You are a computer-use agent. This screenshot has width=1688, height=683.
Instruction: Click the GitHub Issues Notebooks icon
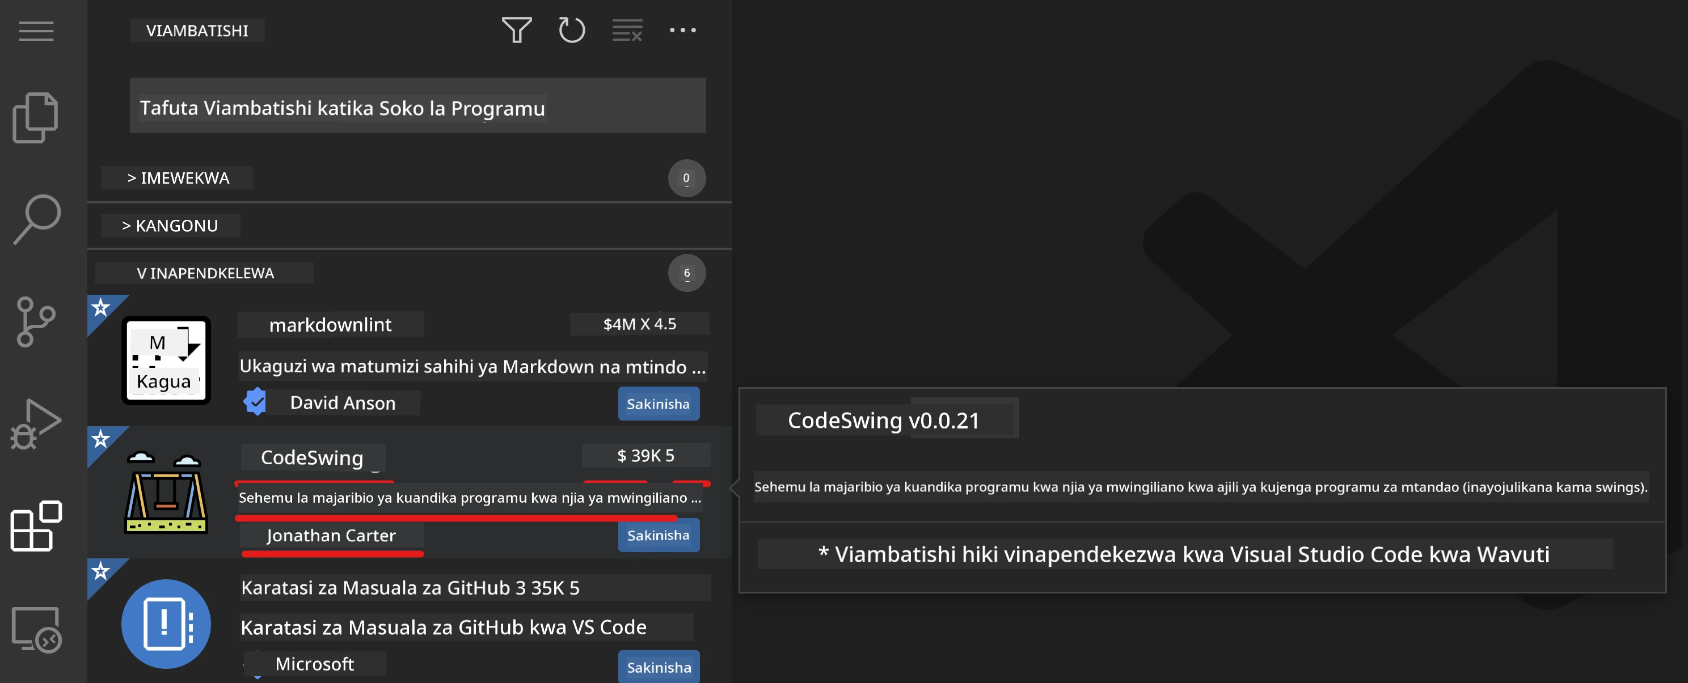166,623
